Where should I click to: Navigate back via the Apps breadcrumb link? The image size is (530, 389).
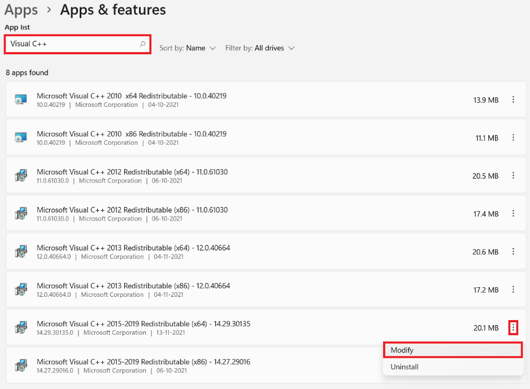tap(20, 10)
